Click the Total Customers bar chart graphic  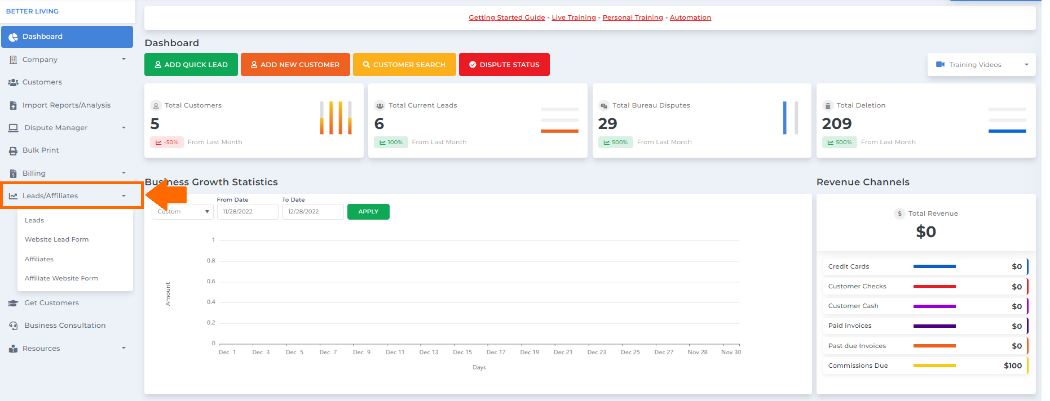pyautogui.click(x=336, y=118)
